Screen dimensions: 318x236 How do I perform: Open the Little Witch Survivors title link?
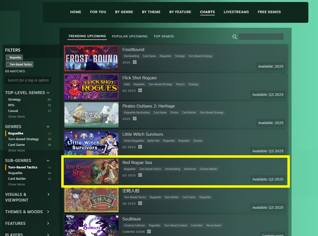[x=143, y=135]
